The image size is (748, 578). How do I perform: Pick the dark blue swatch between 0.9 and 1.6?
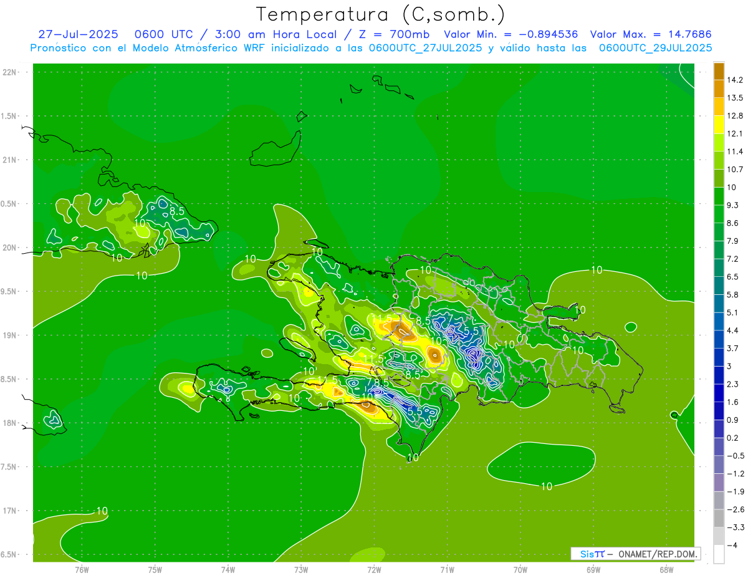pyautogui.click(x=719, y=411)
